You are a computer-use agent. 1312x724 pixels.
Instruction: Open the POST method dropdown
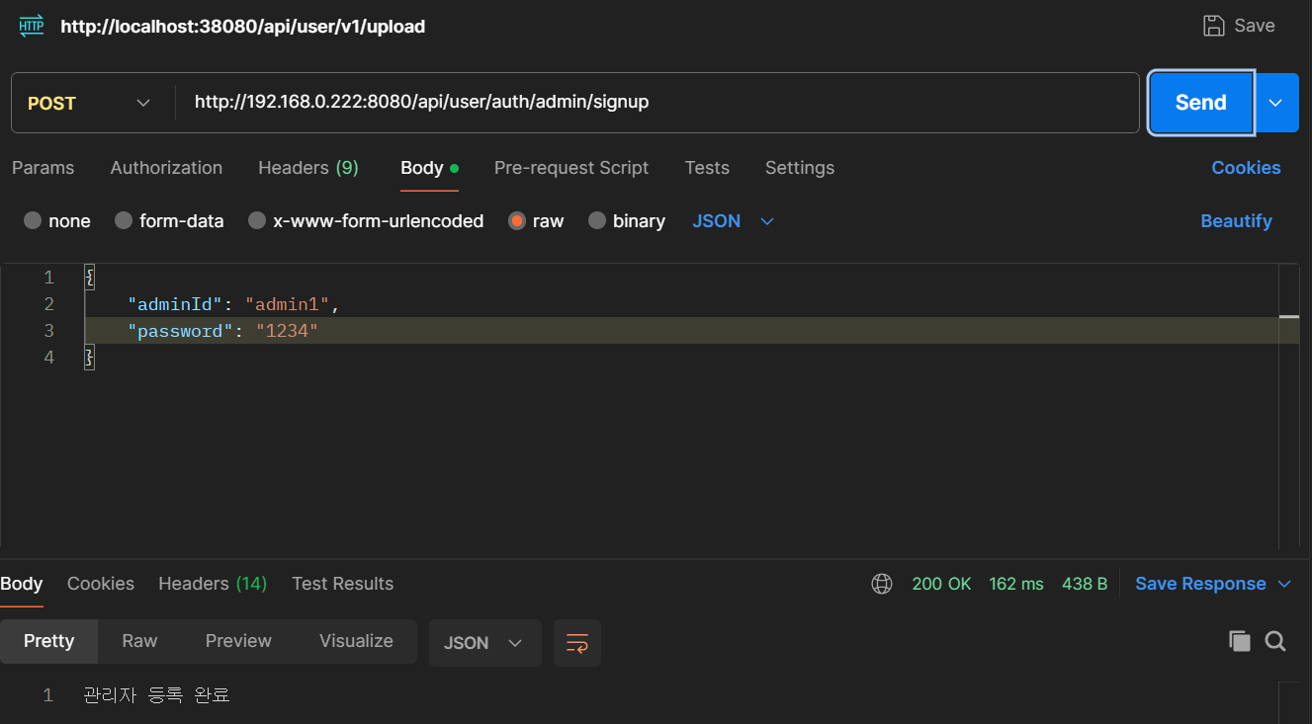pos(89,103)
